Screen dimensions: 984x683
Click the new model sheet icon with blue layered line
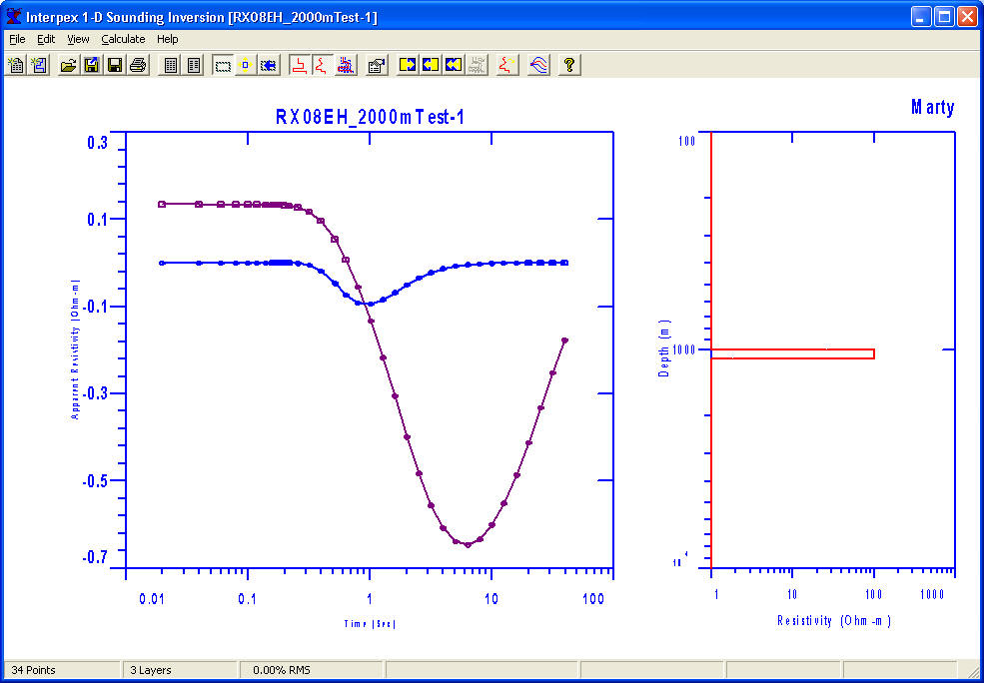pyautogui.click(x=39, y=65)
